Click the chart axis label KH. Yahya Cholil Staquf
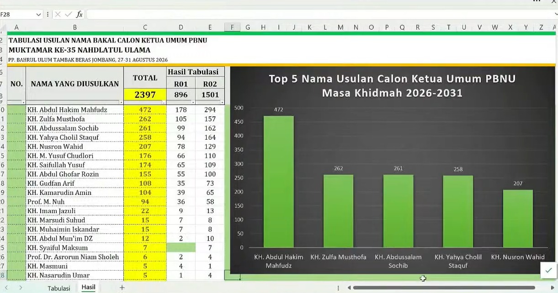 (x=458, y=261)
